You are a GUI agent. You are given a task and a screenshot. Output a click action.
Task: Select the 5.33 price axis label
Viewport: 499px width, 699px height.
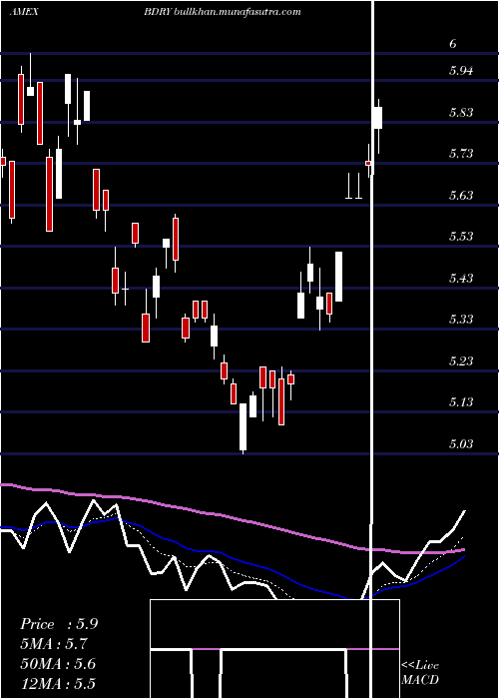pos(461,319)
